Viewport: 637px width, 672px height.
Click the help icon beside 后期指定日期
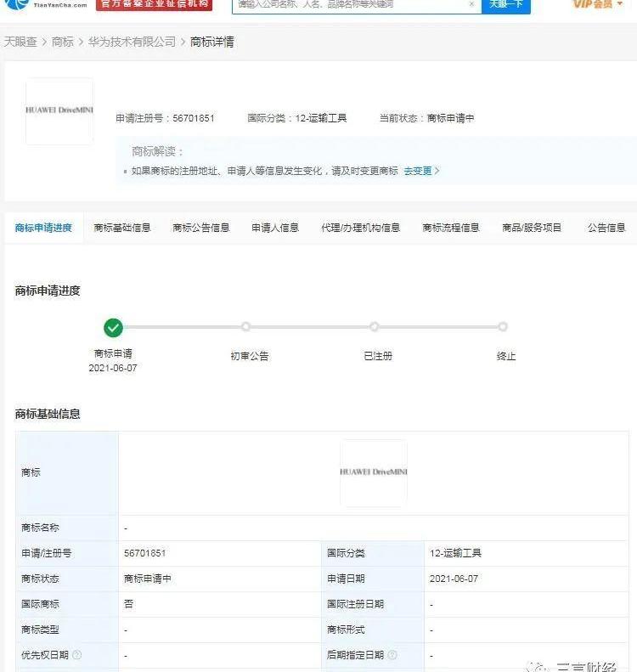pyautogui.click(x=392, y=655)
